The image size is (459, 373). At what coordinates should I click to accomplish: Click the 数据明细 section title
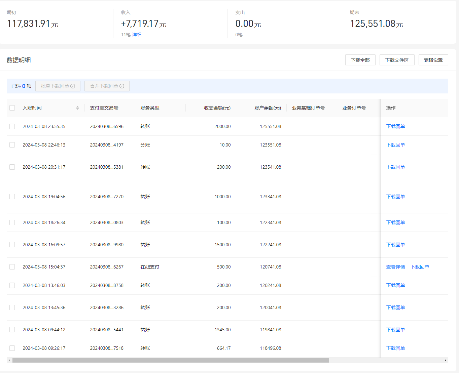click(x=19, y=60)
